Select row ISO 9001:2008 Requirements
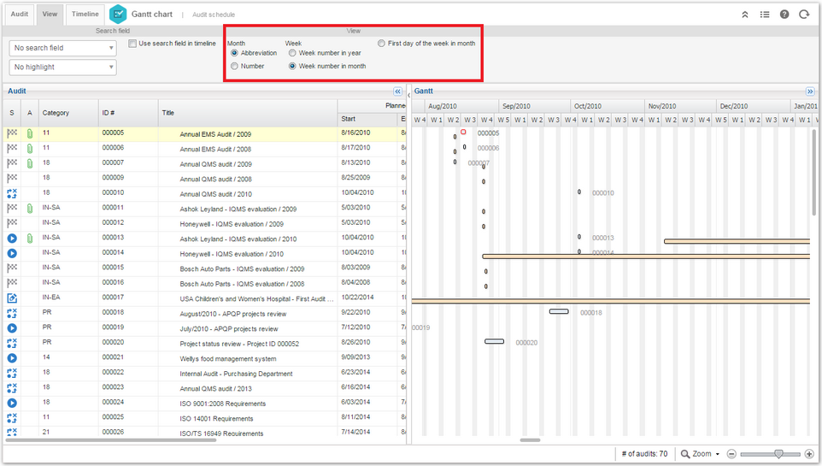822x466 pixels. [x=204, y=403]
